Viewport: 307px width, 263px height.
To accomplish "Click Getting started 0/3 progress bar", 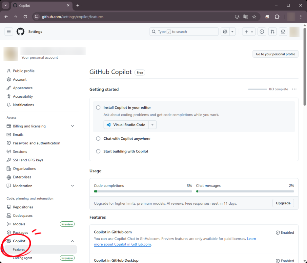I will 257,89.
